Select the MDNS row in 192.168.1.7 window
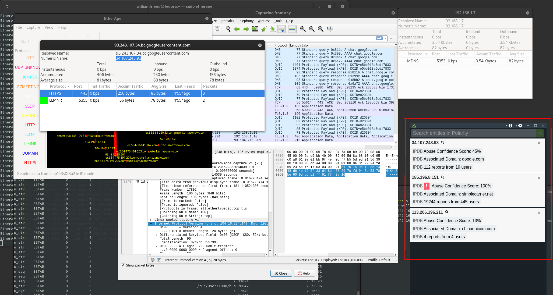This screenshot has height=295, width=553. point(465,61)
